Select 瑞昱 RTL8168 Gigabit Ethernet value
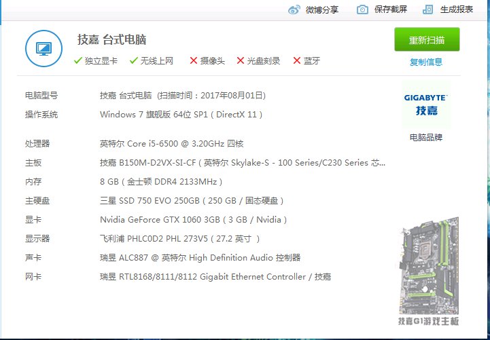This screenshot has width=490, height=340. pos(215,277)
